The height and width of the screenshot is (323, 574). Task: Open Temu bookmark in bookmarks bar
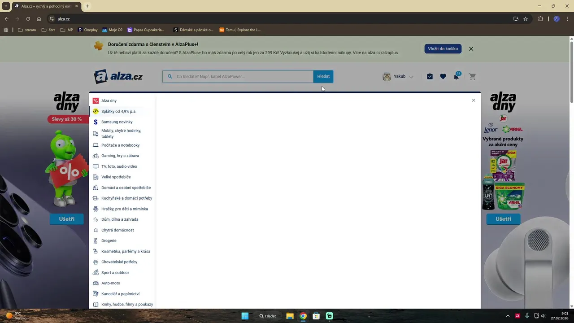point(240,30)
